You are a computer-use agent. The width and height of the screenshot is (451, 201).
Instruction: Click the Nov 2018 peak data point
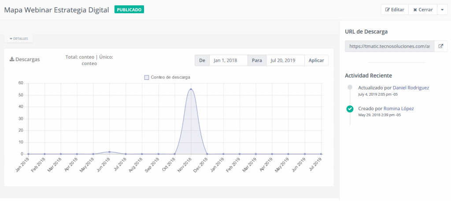pos(191,89)
